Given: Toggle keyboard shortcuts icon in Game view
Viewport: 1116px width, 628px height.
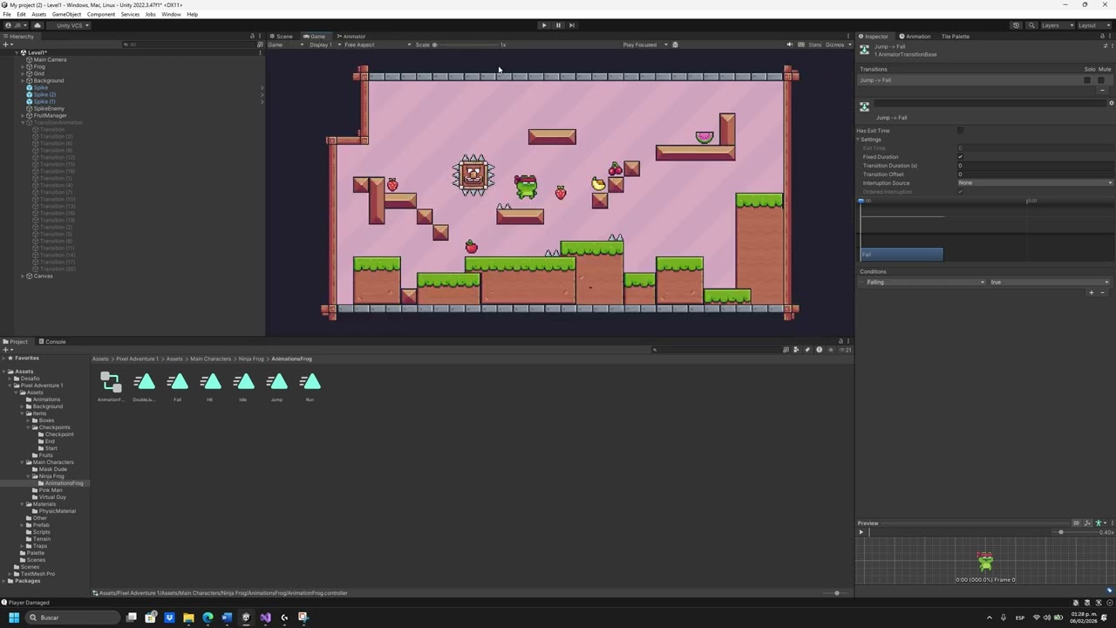Looking at the screenshot, I should coord(801,44).
